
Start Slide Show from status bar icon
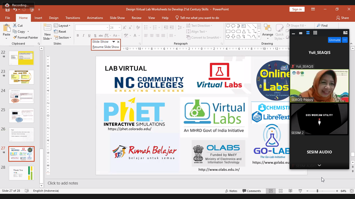(x=300, y=191)
